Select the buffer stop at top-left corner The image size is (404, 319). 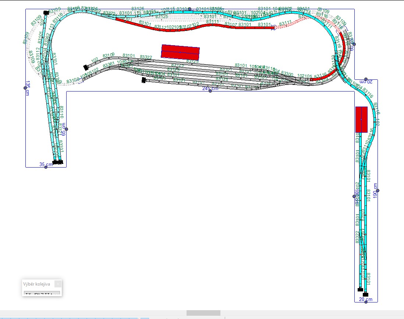[x=46, y=12]
